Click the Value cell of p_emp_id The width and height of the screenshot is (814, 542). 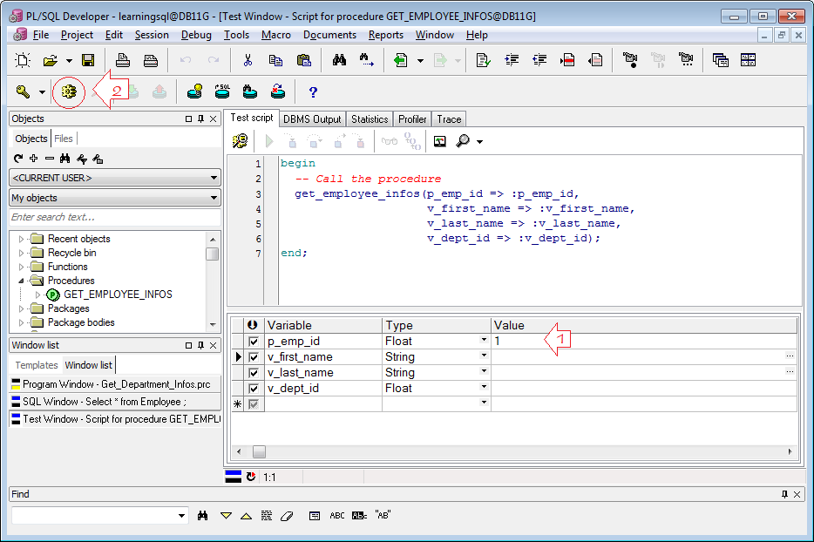(x=644, y=341)
